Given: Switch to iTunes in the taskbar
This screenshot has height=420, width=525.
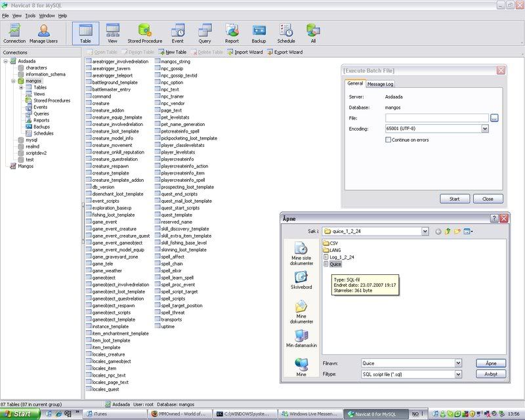Looking at the screenshot, I should tap(114, 414).
